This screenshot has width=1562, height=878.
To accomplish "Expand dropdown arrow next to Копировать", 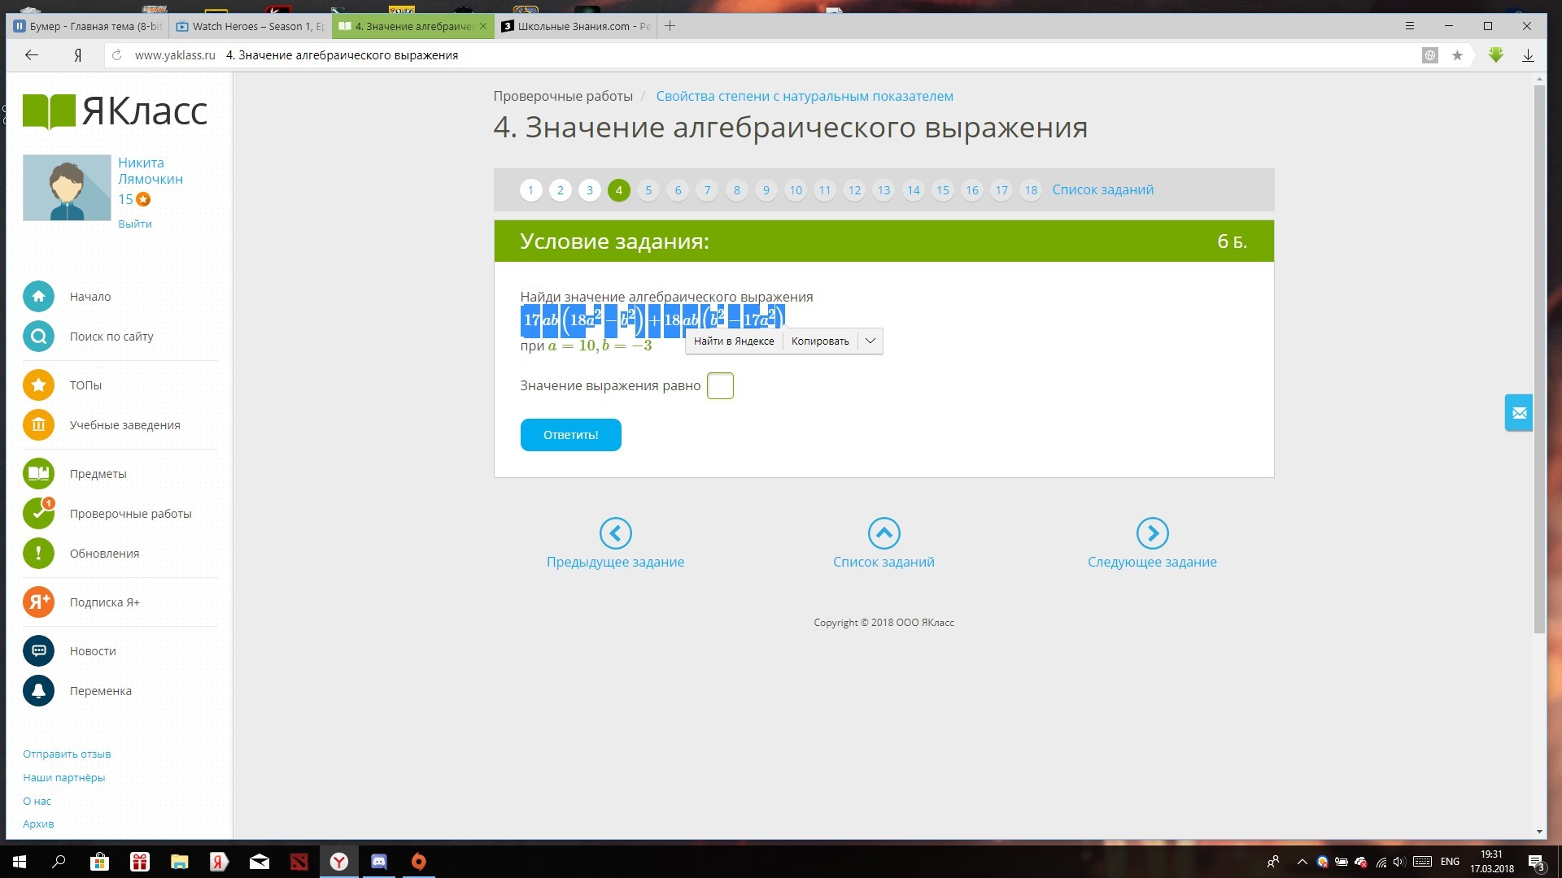I will click(870, 341).
